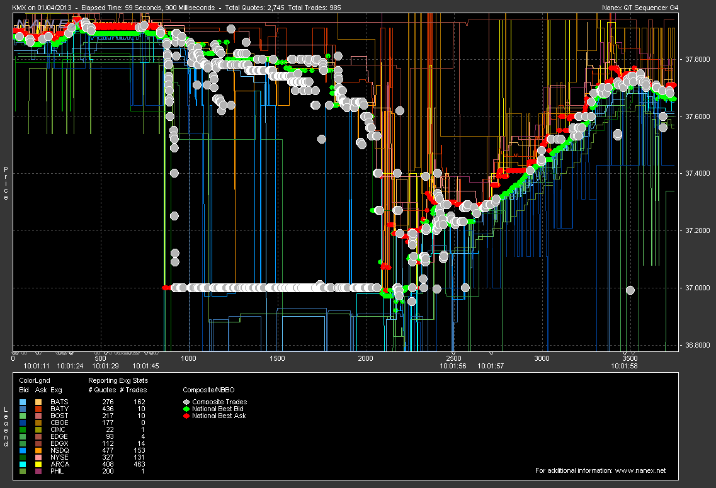Screen dimensions: 716x488
Task: Click the BATY exchange name in legend
Action: click(59, 409)
